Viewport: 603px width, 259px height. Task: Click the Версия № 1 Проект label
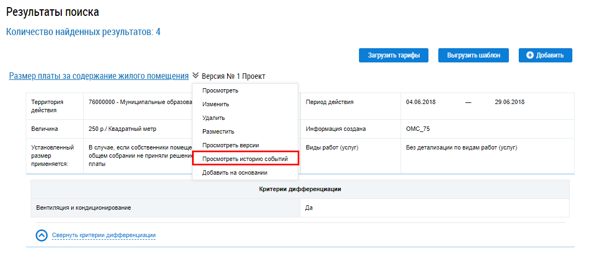point(233,77)
